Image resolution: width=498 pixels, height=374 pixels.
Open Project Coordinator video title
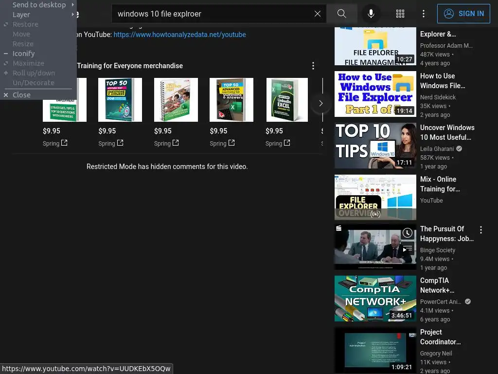tap(440, 337)
